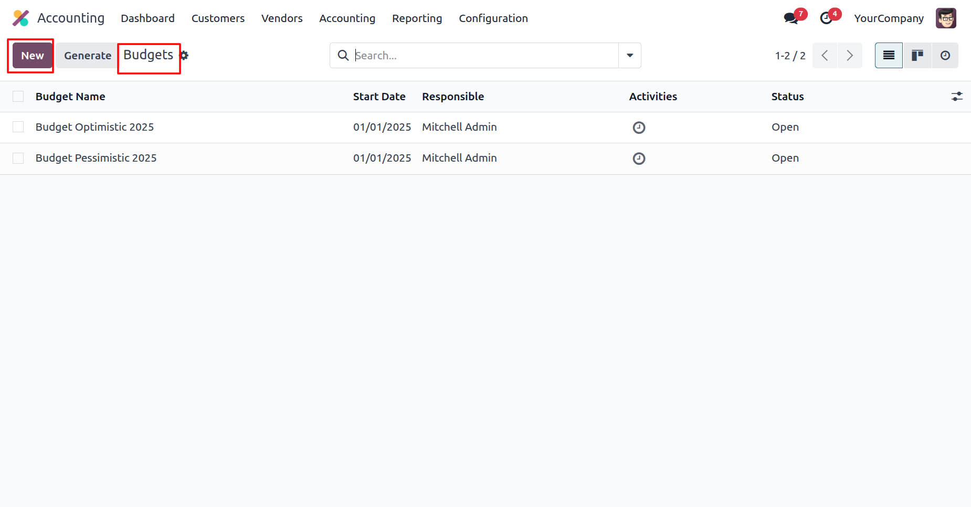971x507 pixels.
Task: Click the Budgets gear settings icon
Action: tap(184, 55)
